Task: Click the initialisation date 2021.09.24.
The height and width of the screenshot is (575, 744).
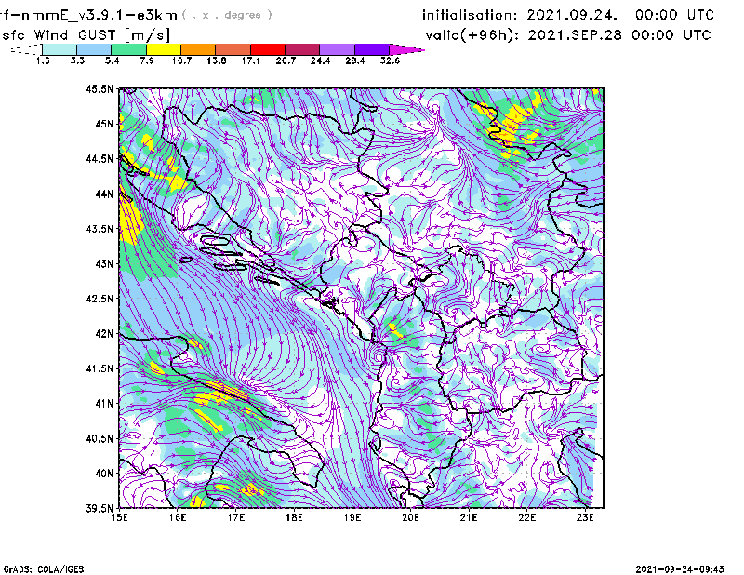Action: coord(572,15)
